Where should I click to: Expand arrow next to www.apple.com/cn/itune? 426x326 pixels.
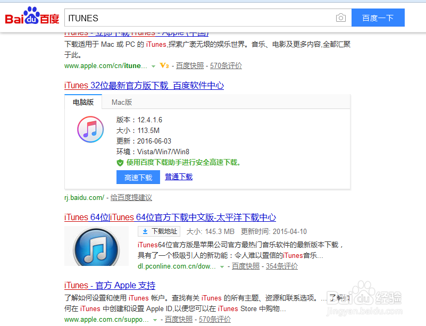pyautogui.click(x=153, y=66)
